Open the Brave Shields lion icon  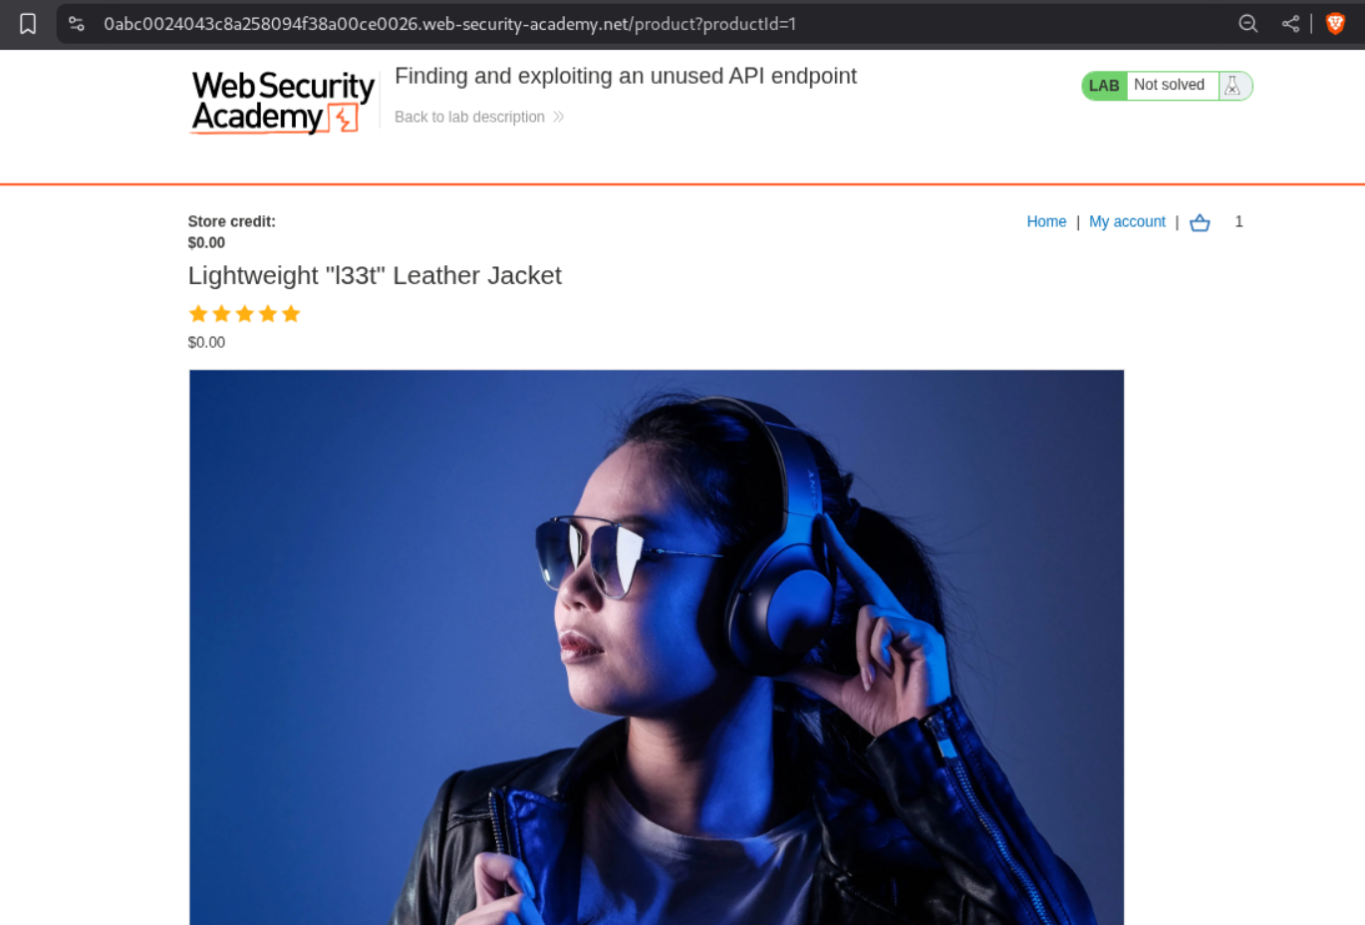click(1336, 24)
